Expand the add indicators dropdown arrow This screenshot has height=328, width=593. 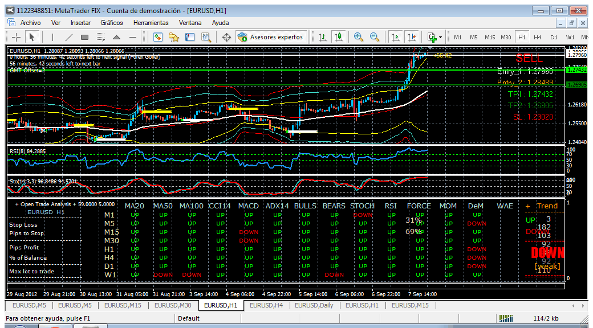(441, 37)
